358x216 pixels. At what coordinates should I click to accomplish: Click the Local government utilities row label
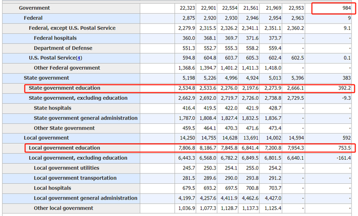pyautogui.click(x=66, y=168)
